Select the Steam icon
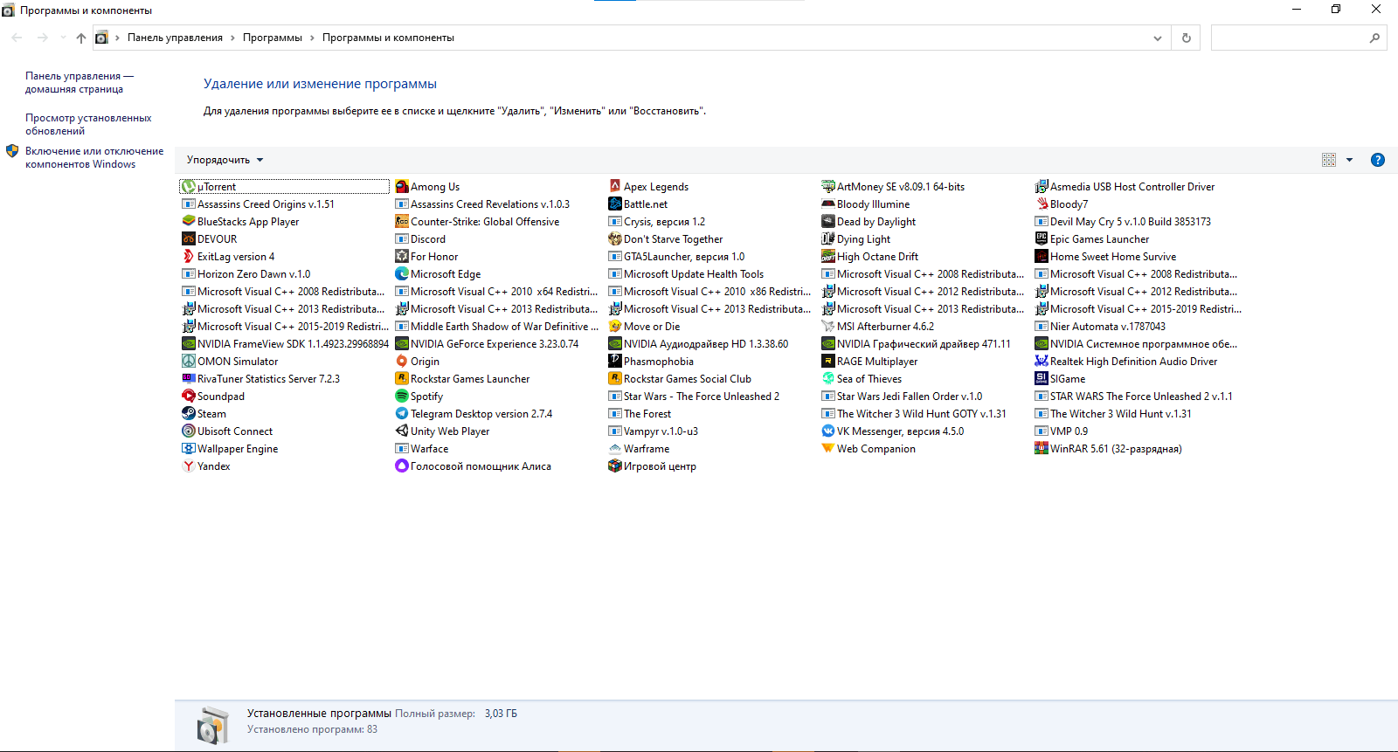 [189, 414]
